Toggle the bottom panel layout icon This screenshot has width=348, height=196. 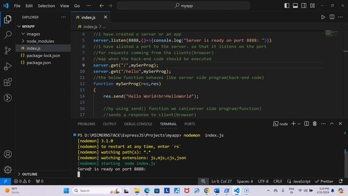coord(295,5)
